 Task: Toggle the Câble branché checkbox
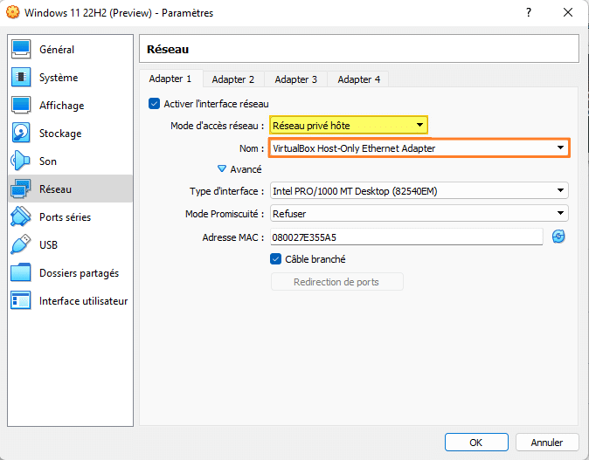(x=276, y=259)
